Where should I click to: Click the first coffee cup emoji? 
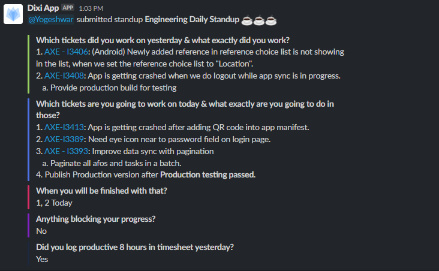click(x=246, y=20)
